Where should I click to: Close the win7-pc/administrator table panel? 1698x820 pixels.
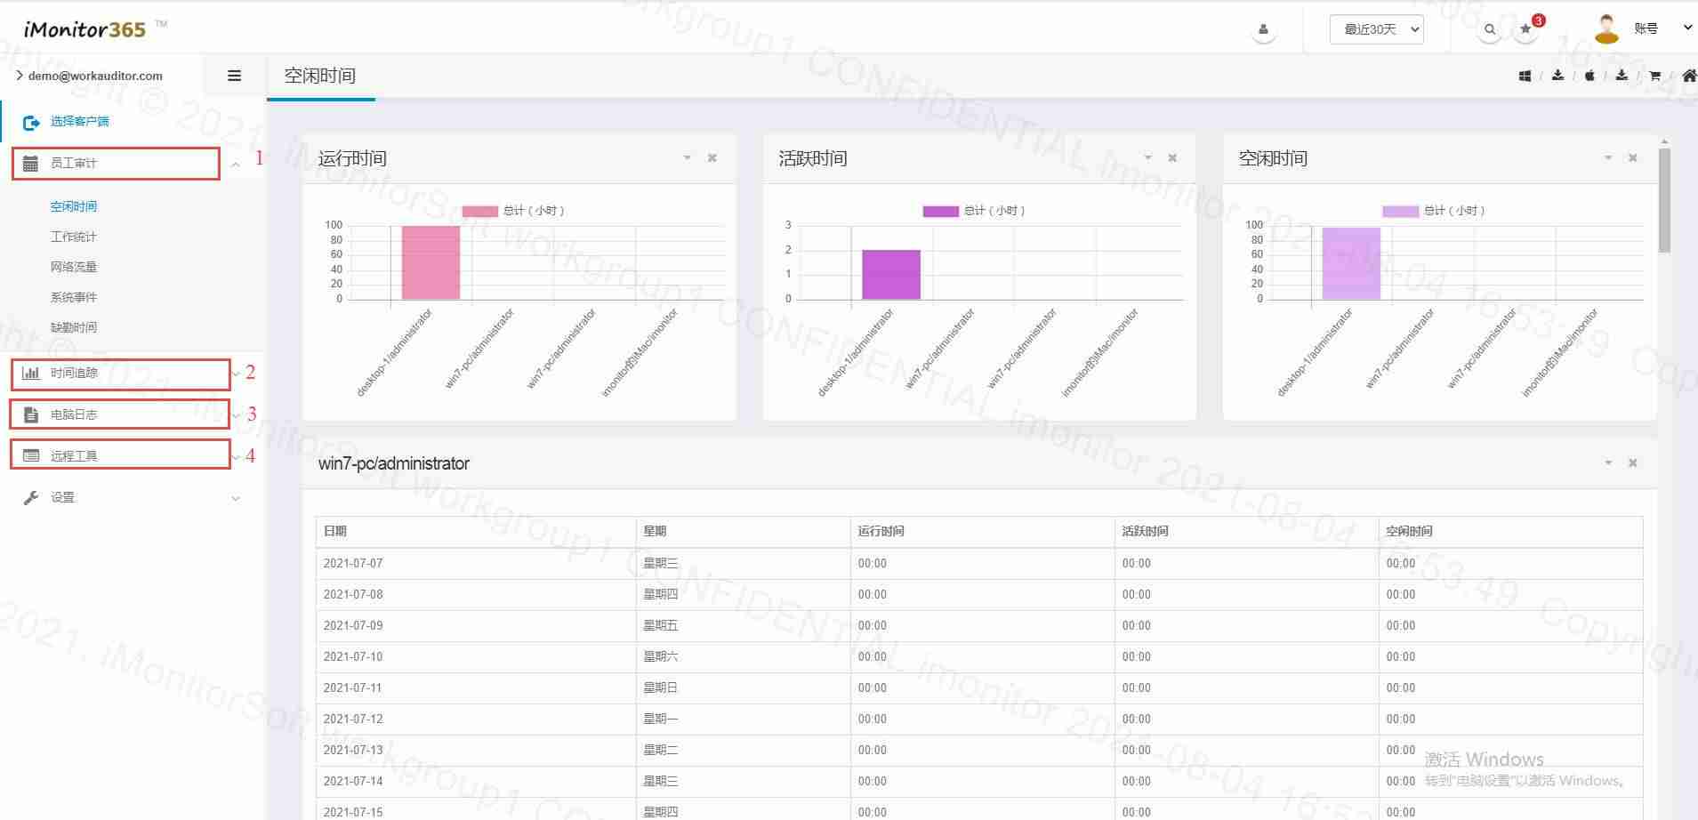(1633, 463)
